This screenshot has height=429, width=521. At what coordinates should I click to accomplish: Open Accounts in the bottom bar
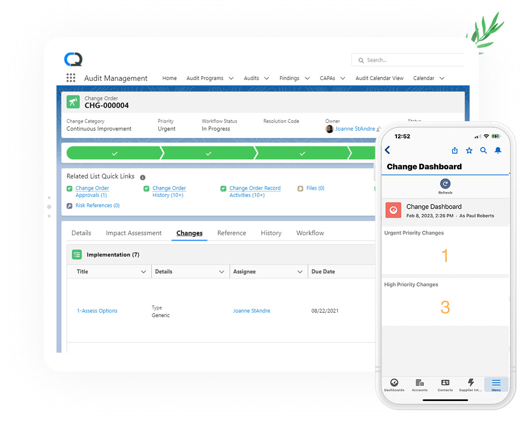tap(419, 385)
